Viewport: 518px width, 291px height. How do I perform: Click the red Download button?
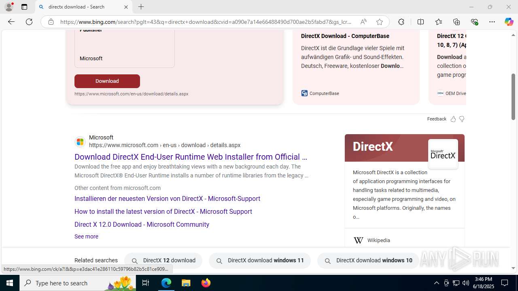click(x=107, y=81)
